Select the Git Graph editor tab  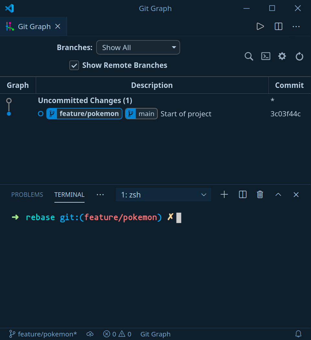[x=33, y=27]
